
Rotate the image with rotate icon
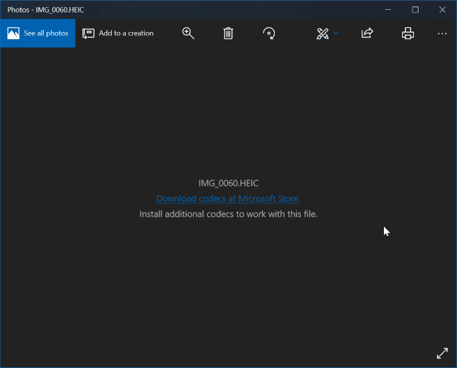coord(269,33)
